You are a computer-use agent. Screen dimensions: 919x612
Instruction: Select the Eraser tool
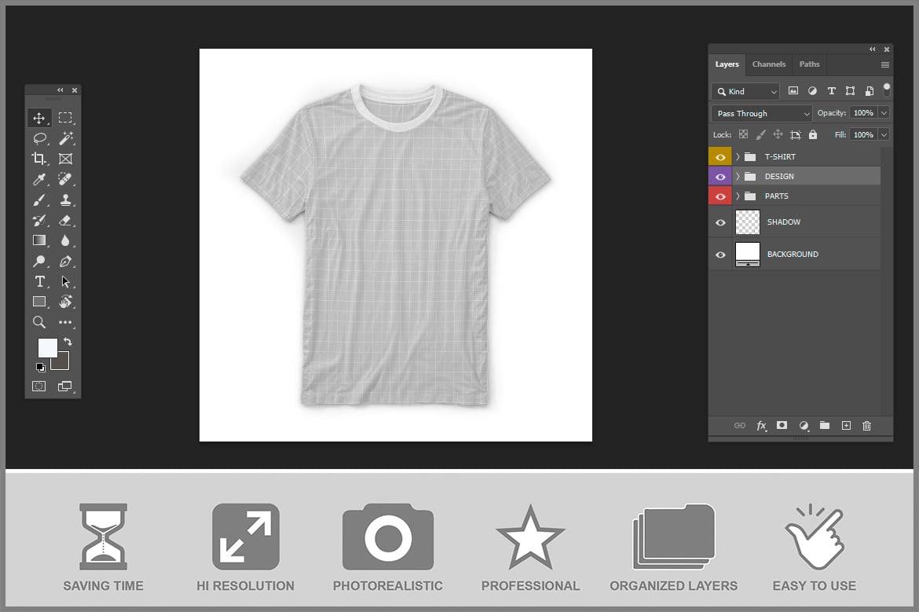point(65,221)
